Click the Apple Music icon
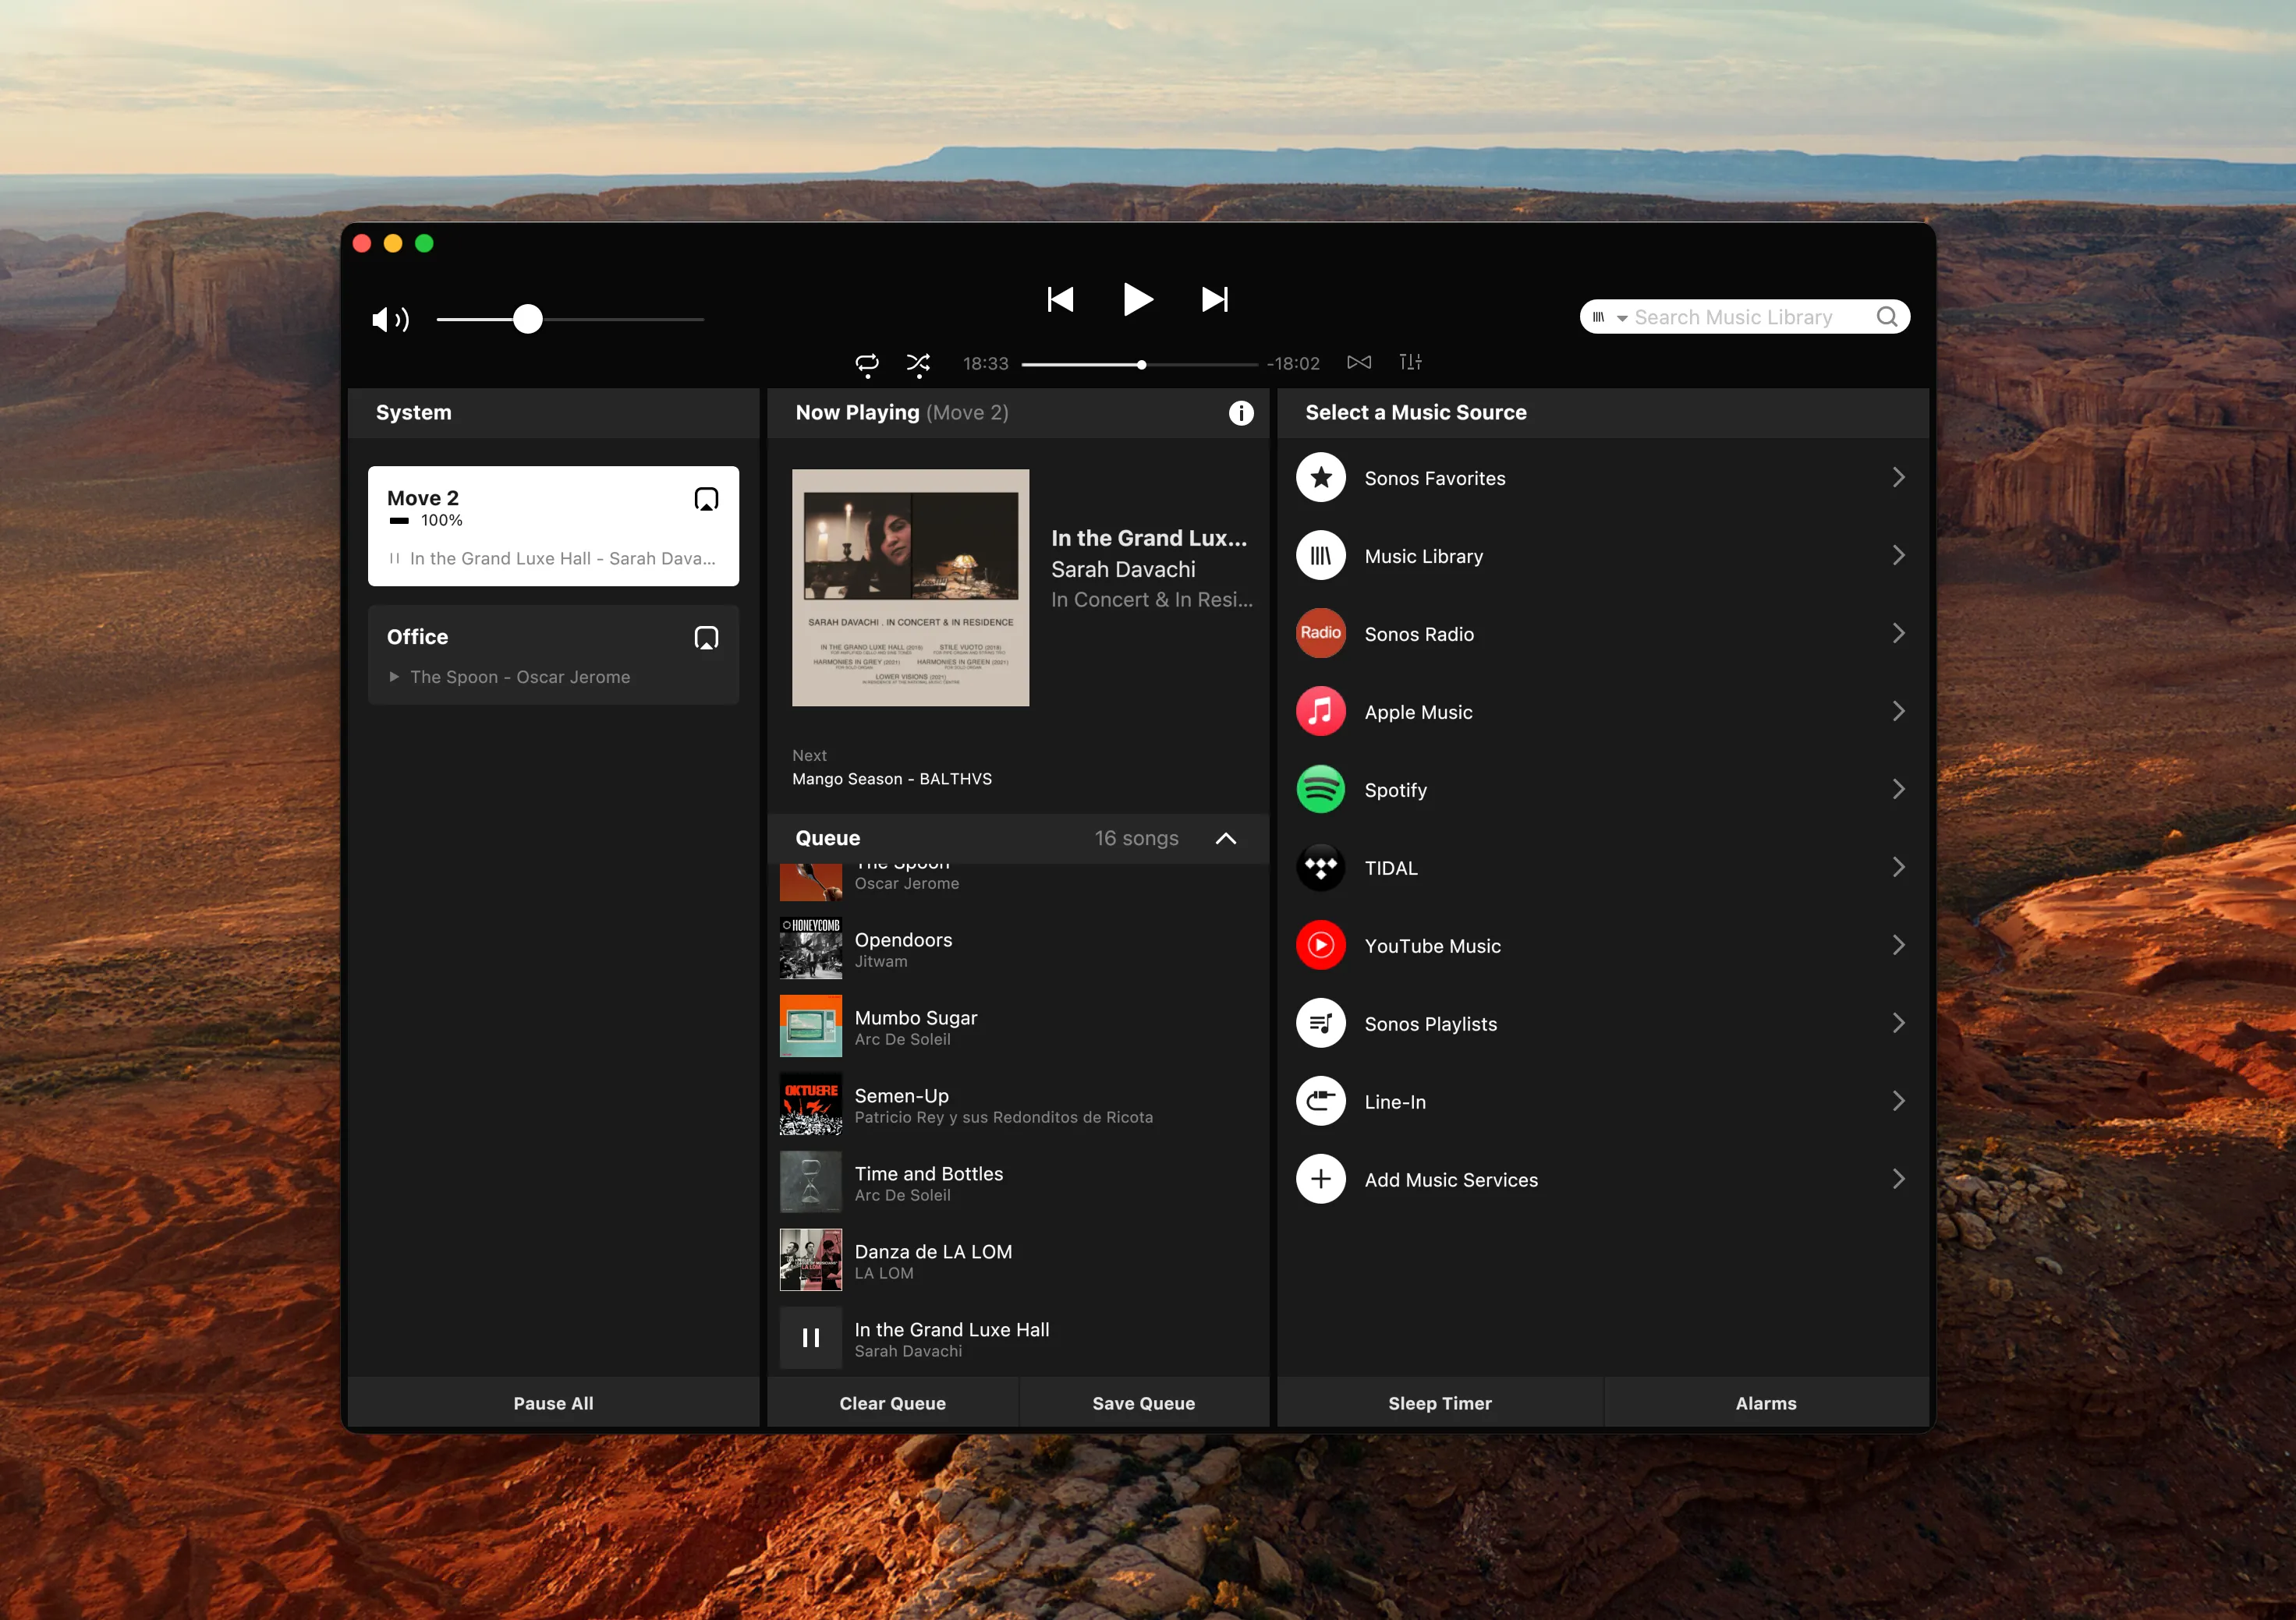The image size is (2296, 1620). pyautogui.click(x=1321, y=712)
